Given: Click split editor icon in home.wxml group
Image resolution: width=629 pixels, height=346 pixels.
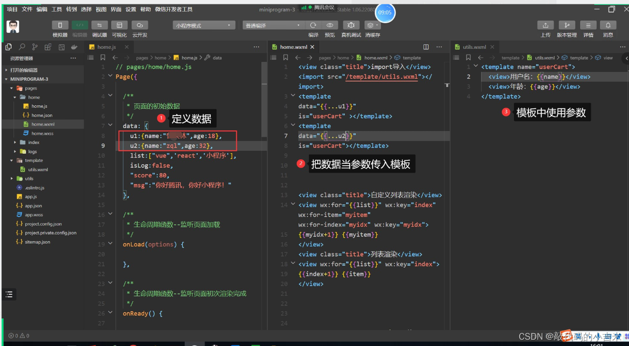Looking at the screenshot, I should point(426,47).
